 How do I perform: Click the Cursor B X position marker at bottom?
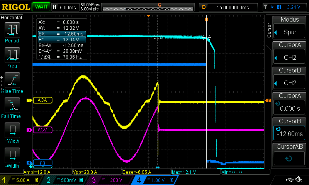[158, 167]
